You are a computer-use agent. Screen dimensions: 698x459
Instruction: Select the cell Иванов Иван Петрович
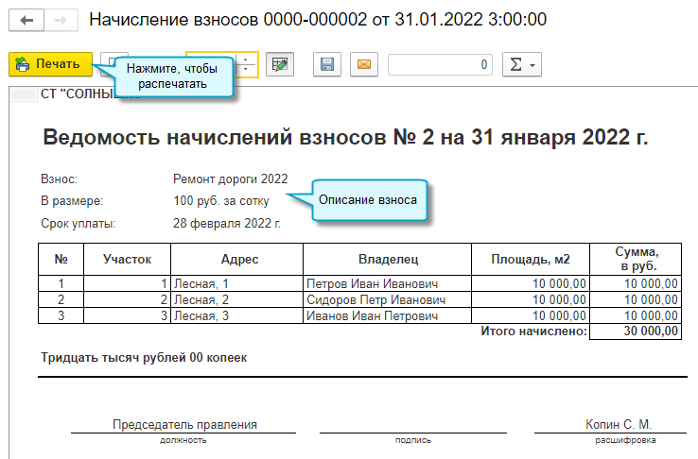click(x=387, y=315)
